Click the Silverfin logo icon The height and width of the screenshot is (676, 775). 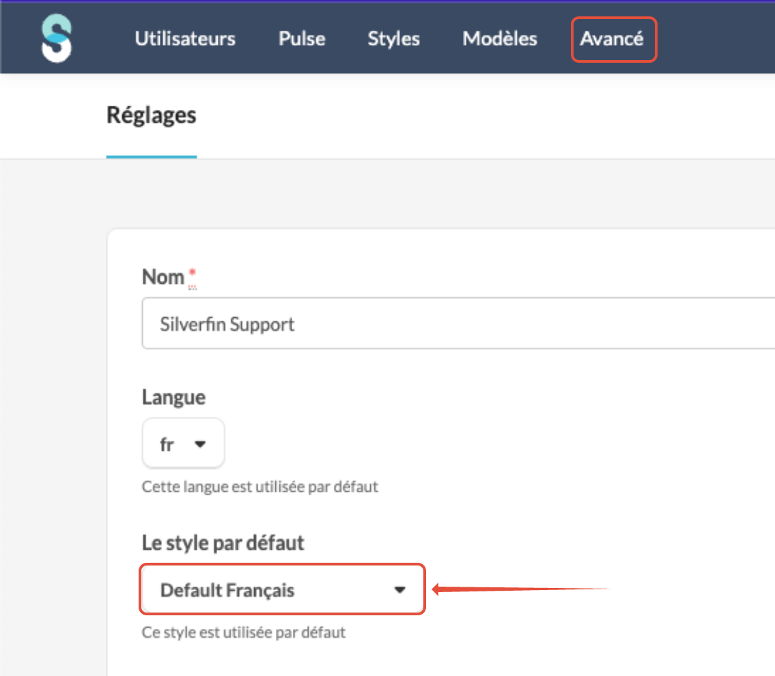click(x=56, y=40)
